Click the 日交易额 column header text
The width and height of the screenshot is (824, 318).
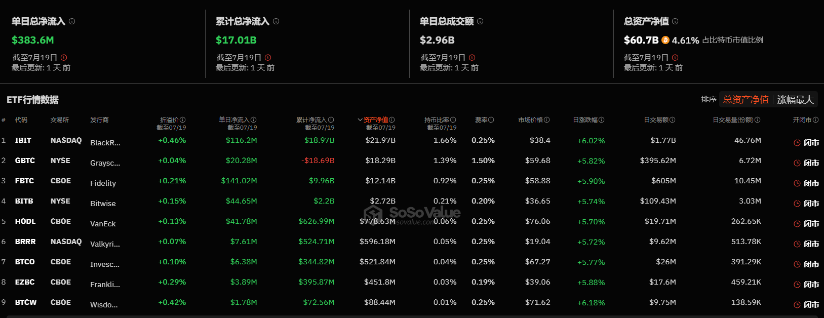pos(656,120)
